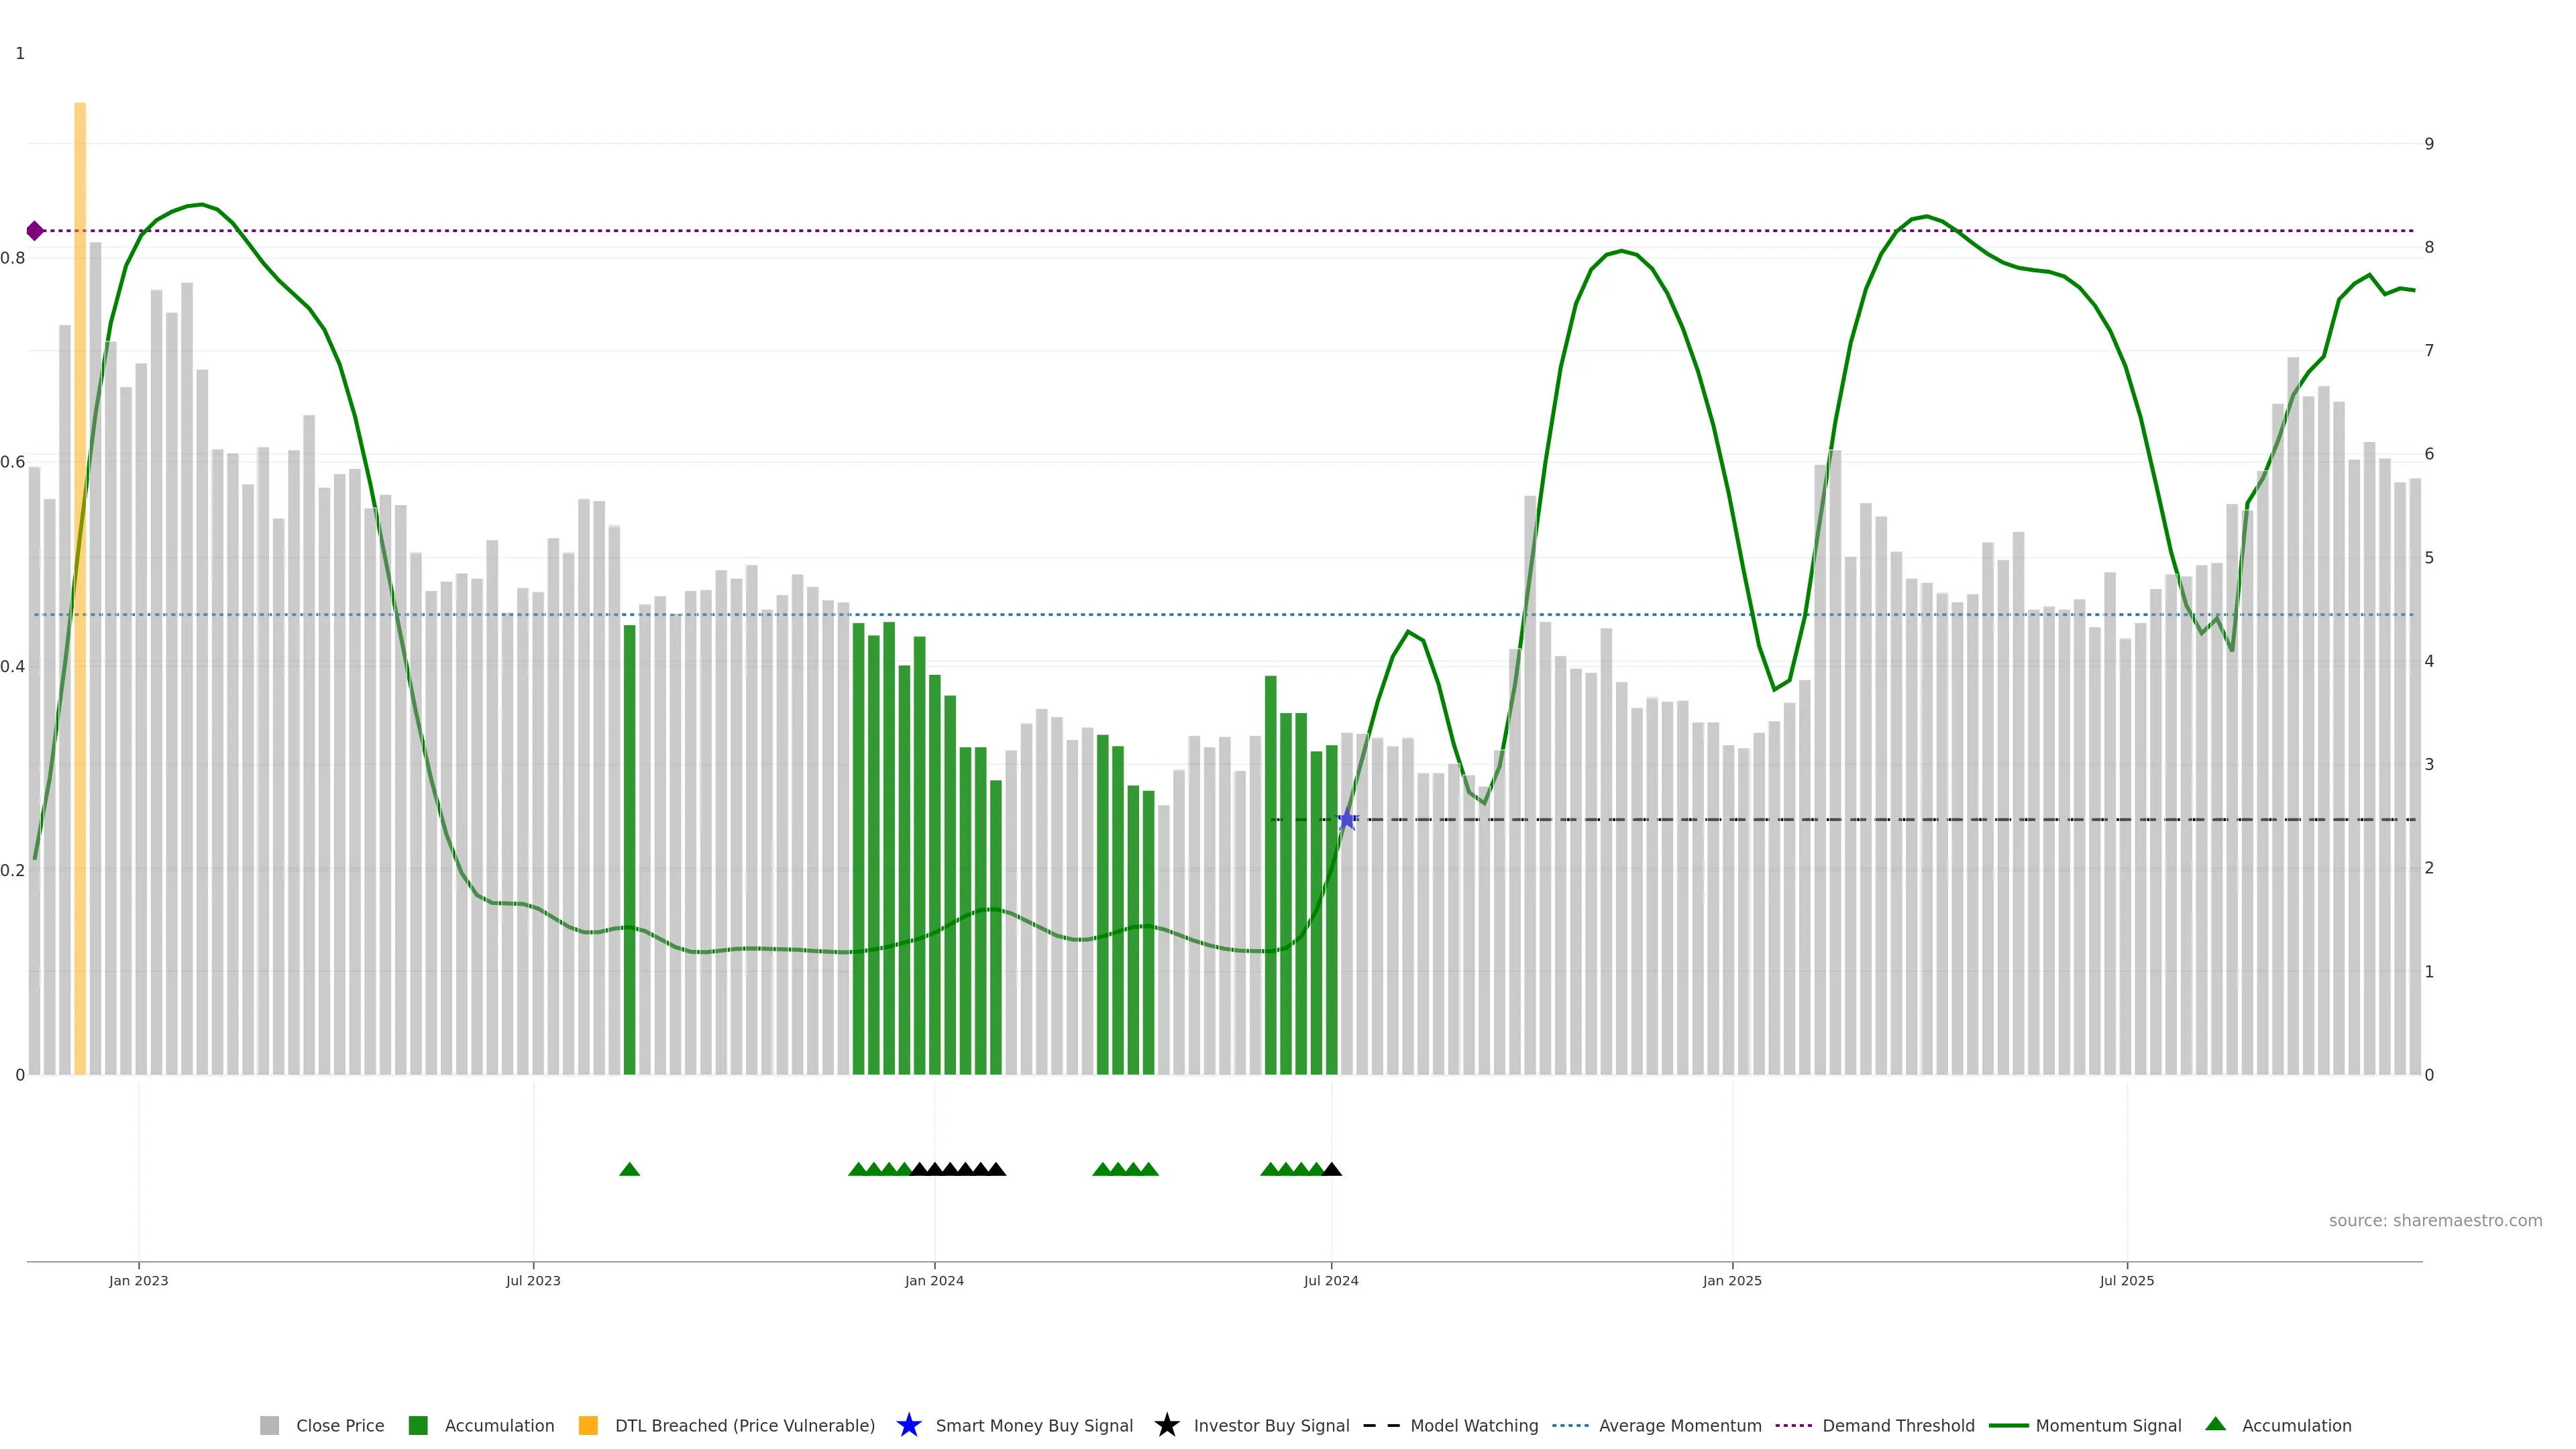
Task: Click the blue Smart Money Buy star on chart
Action: [x=1346, y=820]
